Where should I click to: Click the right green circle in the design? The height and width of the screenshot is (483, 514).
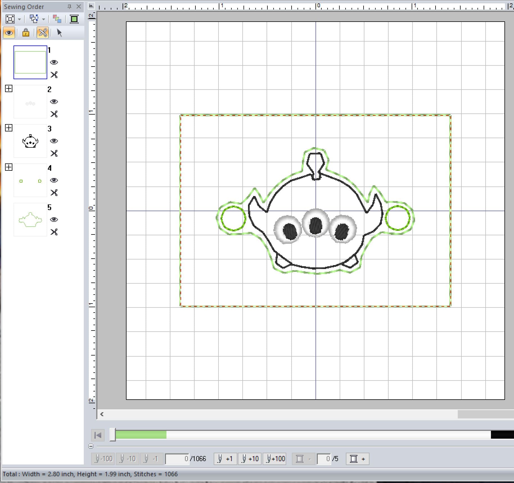pyautogui.click(x=398, y=218)
